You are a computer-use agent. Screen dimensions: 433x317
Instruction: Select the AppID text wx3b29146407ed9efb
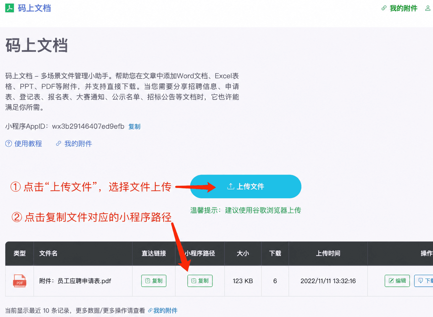pos(88,126)
